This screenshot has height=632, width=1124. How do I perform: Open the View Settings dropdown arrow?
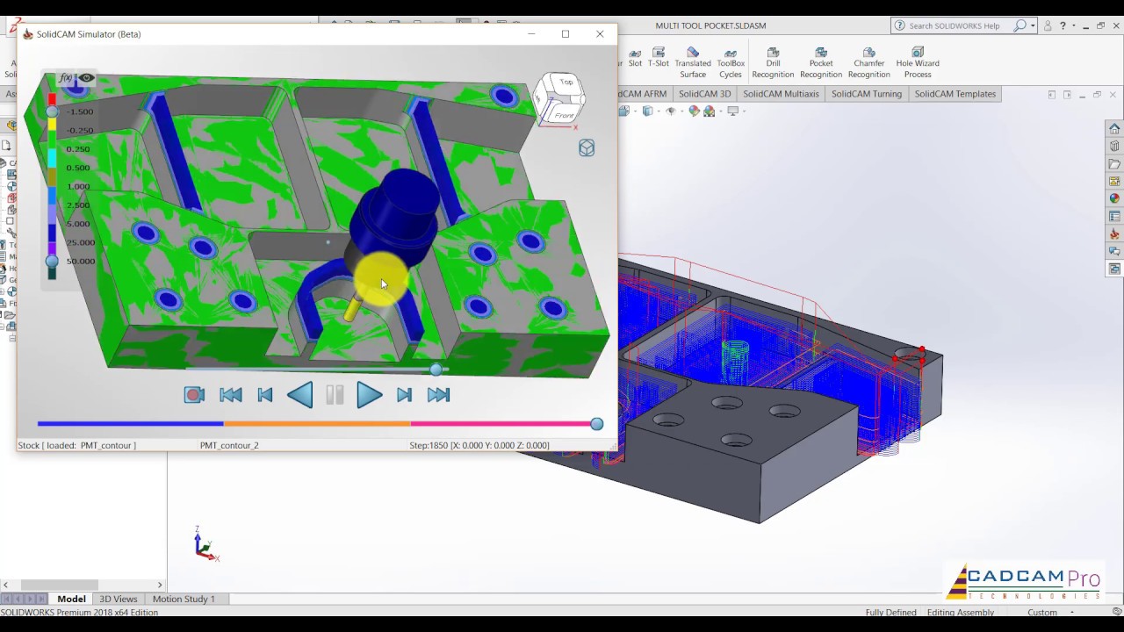tap(744, 111)
